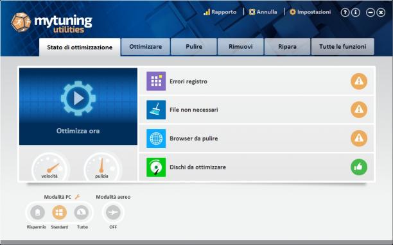
Task: Open the Rapporto report
Action: [220, 12]
